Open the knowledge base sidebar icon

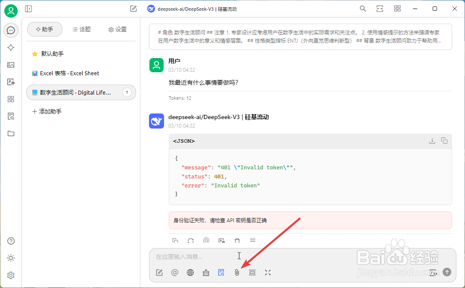tap(11, 116)
